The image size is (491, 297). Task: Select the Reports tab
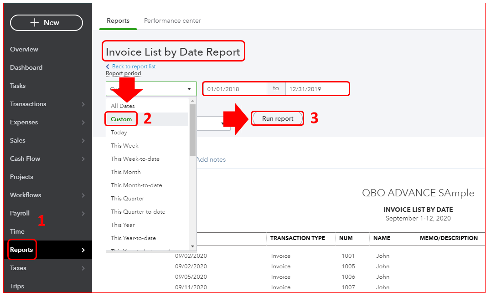click(118, 20)
